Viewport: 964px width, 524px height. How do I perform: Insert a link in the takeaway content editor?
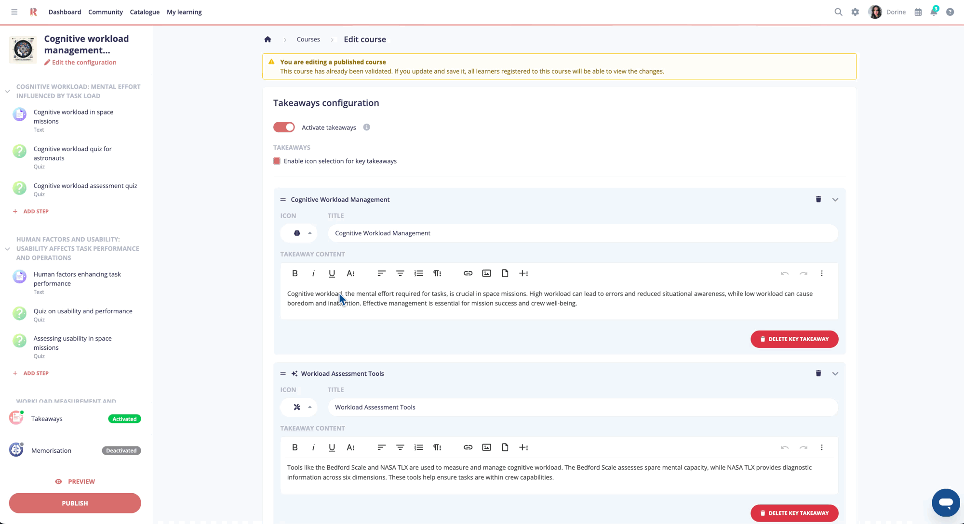click(x=468, y=273)
